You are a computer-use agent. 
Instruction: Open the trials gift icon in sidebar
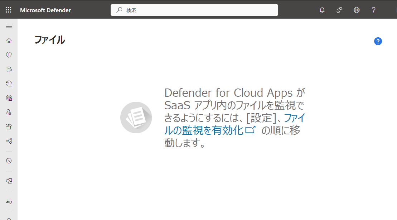tap(9, 126)
